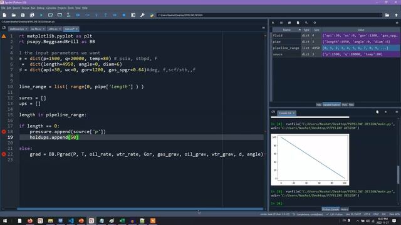This screenshot has height=225, width=401.
Task: Open the editor options hamburger menu
Action: tap(263, 27)
